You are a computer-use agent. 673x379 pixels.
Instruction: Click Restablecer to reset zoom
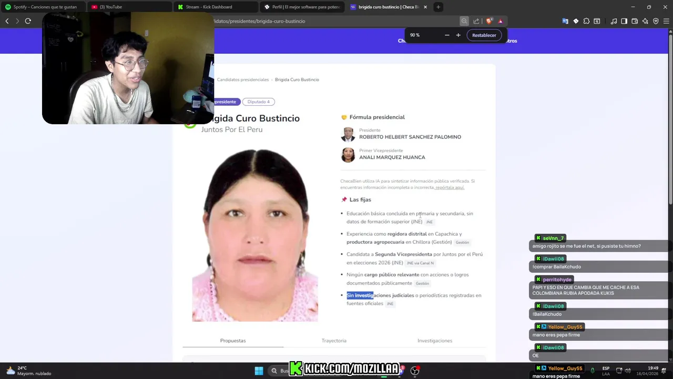pos(484,35)
